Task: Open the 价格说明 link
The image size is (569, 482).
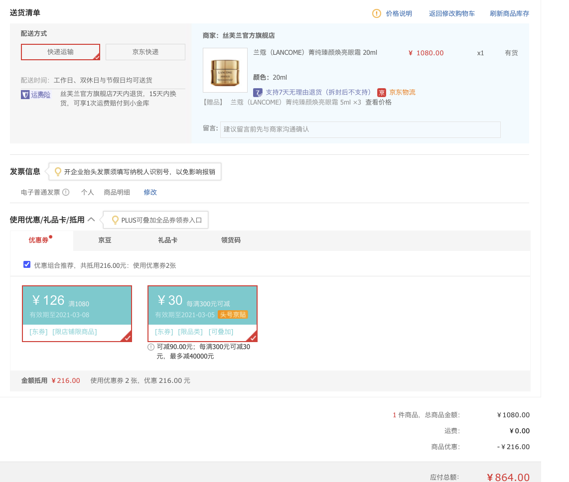Action: (x=399, y=13)
